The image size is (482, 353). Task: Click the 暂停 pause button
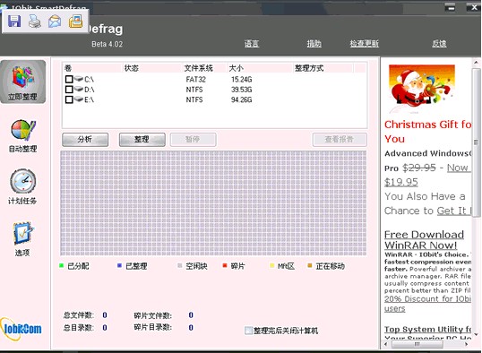(193, 140)
